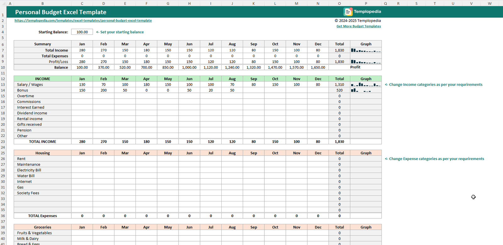Select the Gifts received category cell
The width and height of the screenshot is (503, 245).
[42, 125]
